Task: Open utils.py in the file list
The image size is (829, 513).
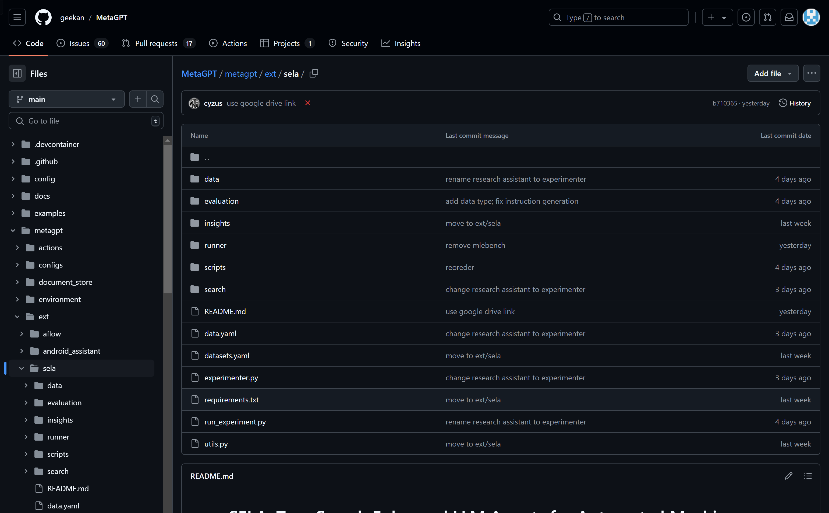Action: (x=216, y=444)
